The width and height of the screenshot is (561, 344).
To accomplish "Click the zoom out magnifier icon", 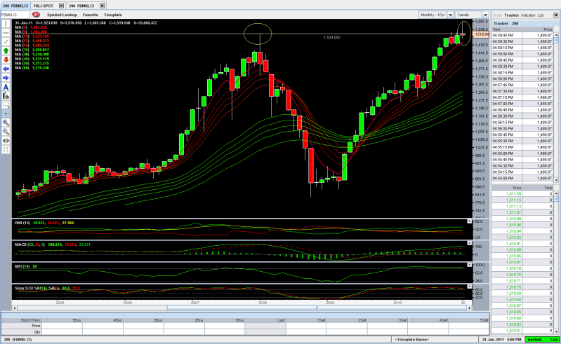I will pyautogui.click(x=6, y=131).
